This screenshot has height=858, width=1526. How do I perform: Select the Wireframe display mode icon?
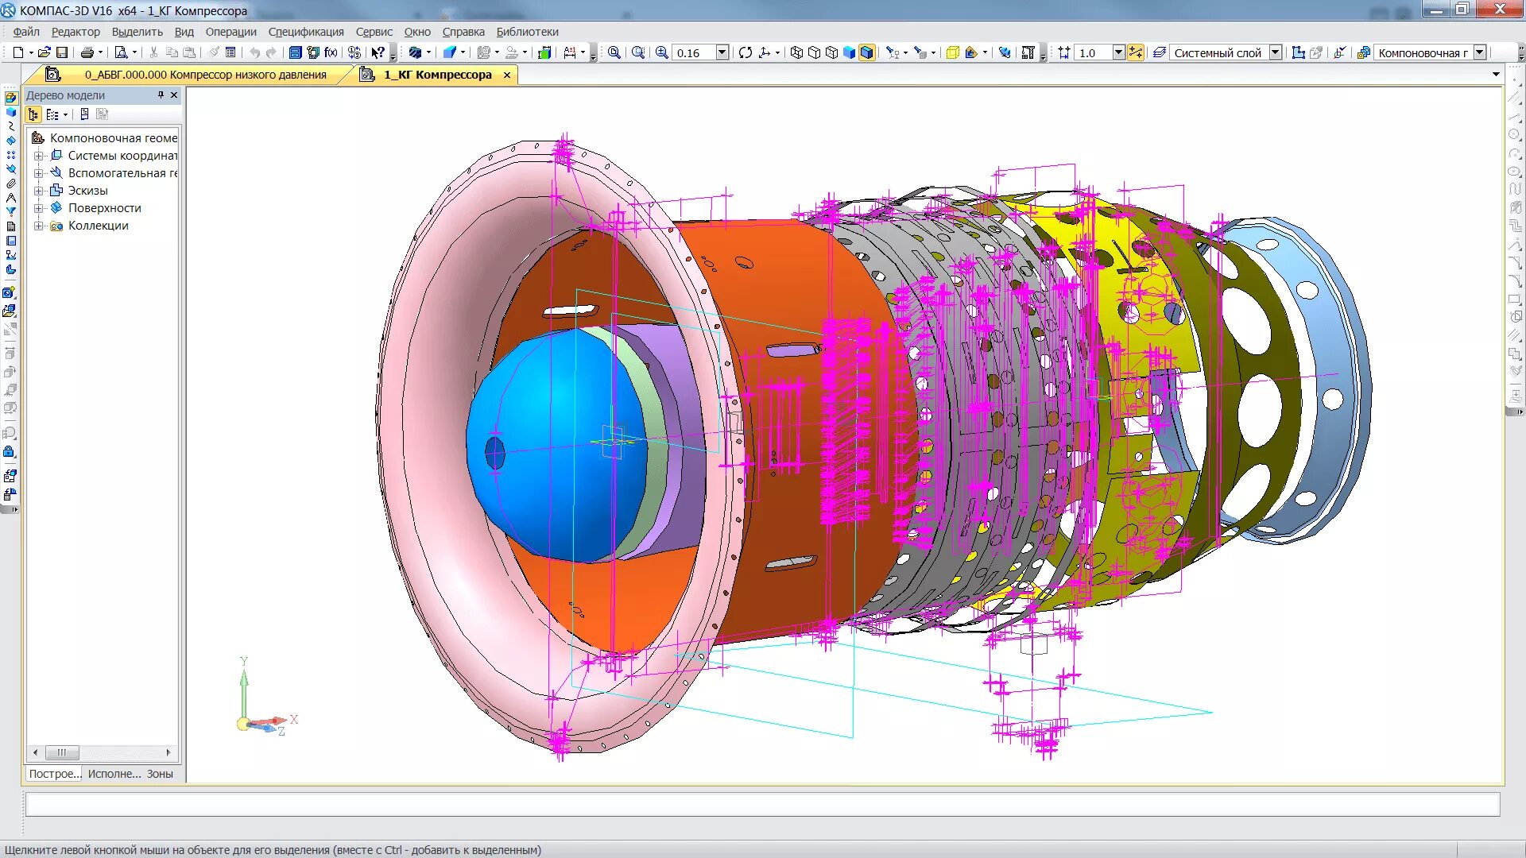(x=796, y=52)
